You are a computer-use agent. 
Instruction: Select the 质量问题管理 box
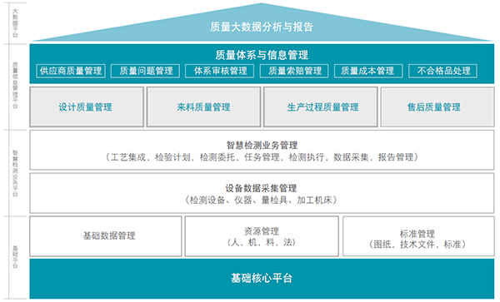145,71
